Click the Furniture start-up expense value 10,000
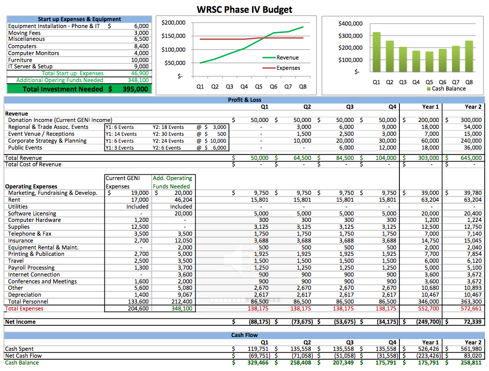Image resolution: width=489 pixels, height=371 pixels. tap(140, 60)
